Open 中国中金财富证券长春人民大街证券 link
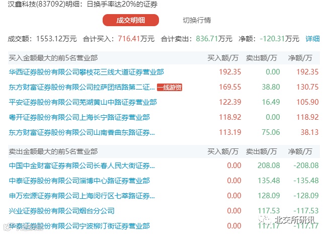 click(x=82, y=166)
